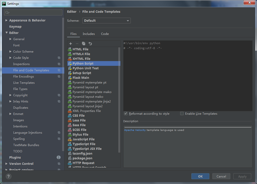Open help with the question mark icon
The image size is (257, 184).
[8, 177]
